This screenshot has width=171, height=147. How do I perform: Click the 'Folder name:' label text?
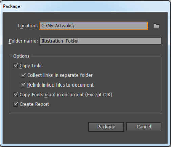[23, 41]
